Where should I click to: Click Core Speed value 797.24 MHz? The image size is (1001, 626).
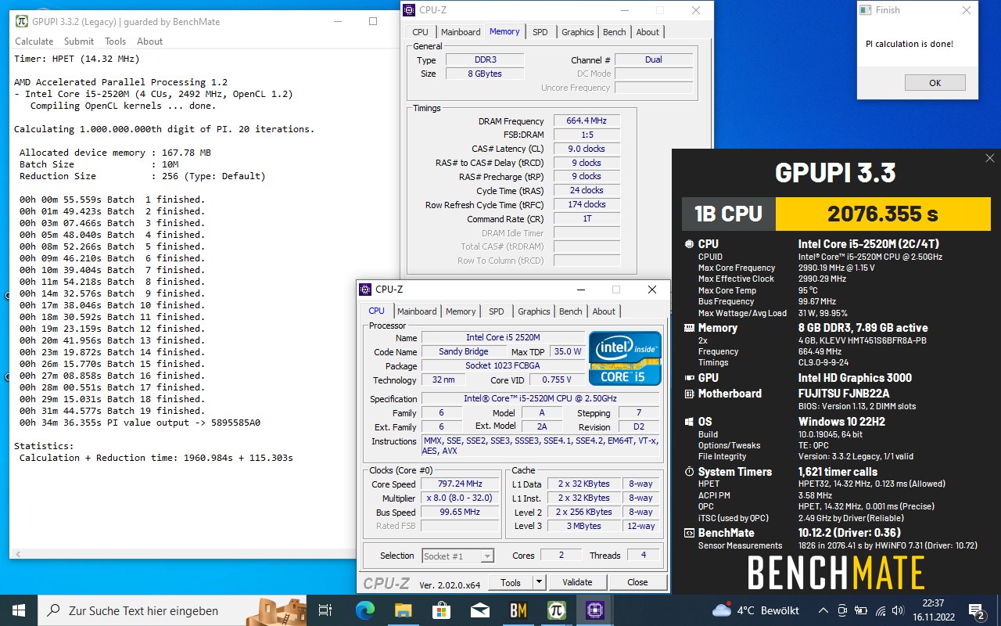(x=460, y=484)
